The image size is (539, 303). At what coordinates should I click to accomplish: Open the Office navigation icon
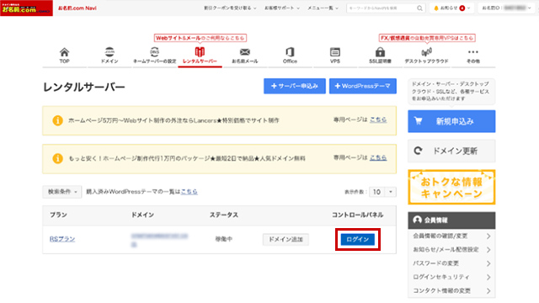[290, 52]
